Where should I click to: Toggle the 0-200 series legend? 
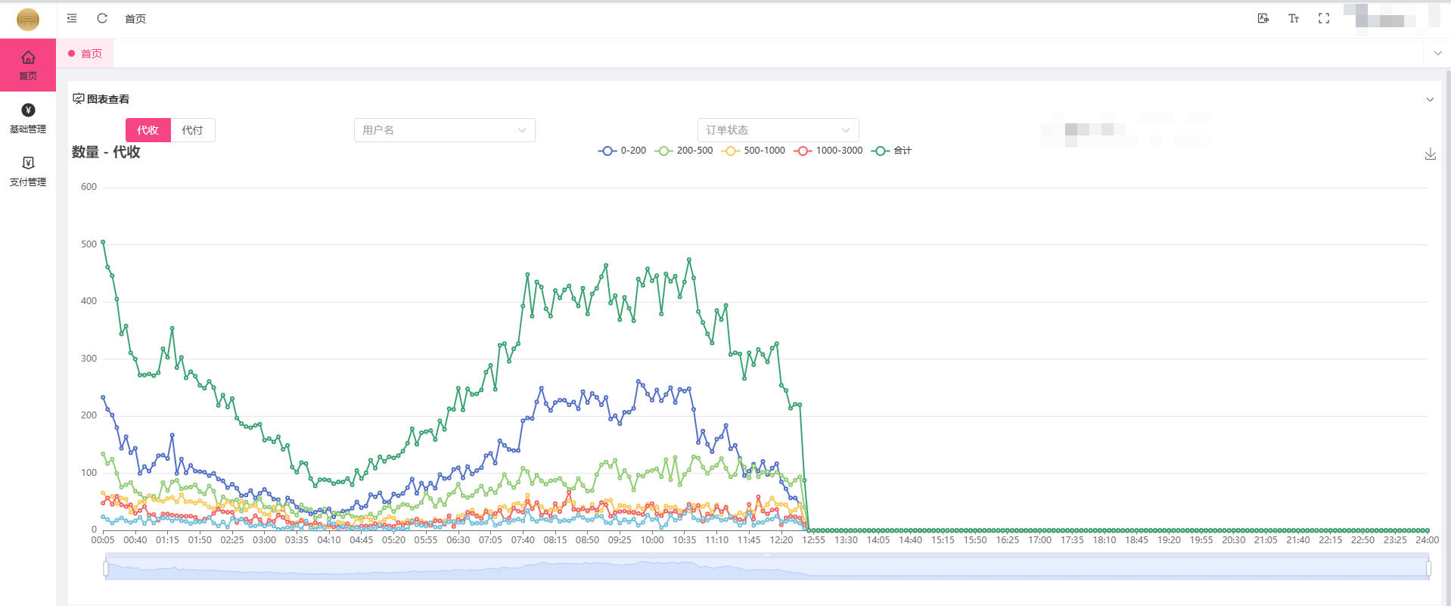[622, 151]
